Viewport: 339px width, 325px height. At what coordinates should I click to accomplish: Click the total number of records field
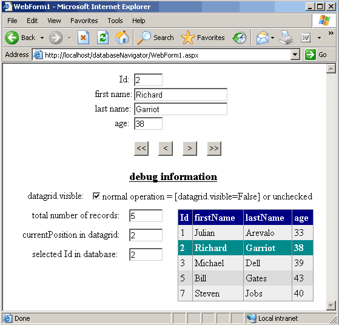point(146,216)
